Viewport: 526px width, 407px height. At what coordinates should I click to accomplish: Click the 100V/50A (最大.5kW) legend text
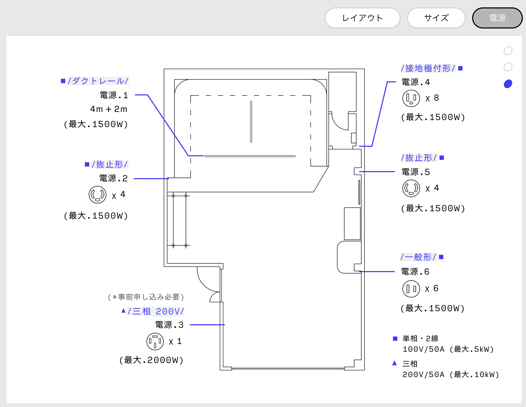[x=448, y=349]
